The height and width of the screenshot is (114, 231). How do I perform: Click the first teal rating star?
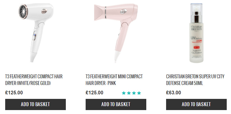[124, 93]
